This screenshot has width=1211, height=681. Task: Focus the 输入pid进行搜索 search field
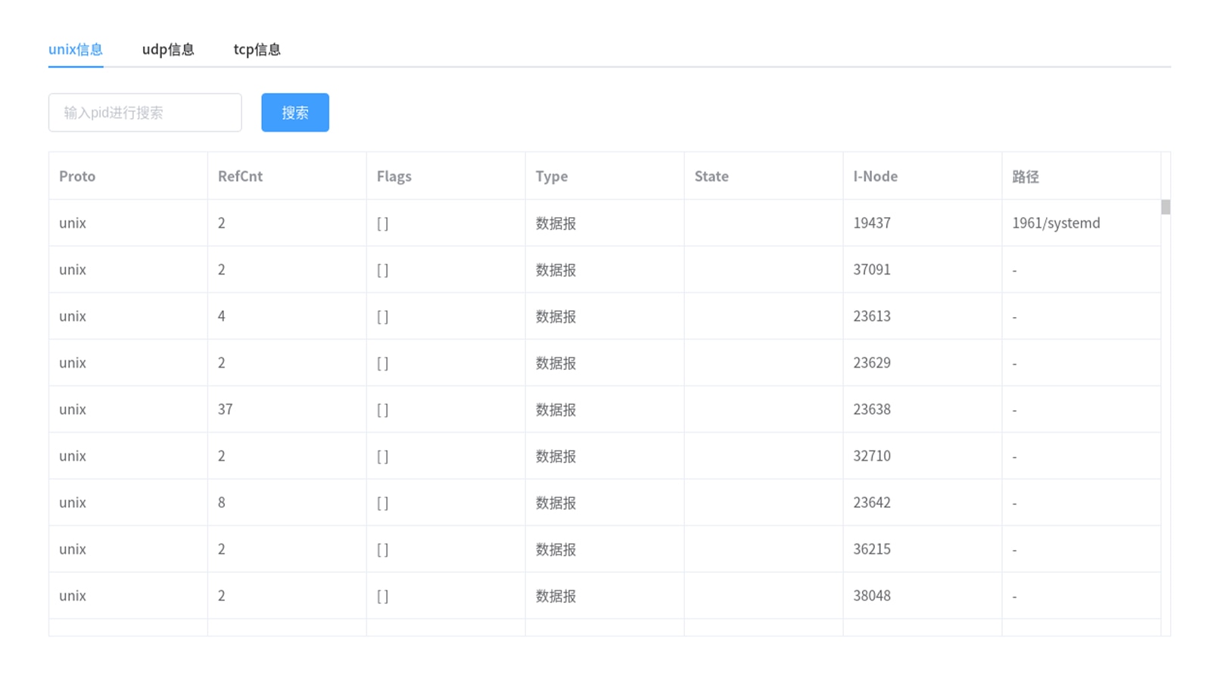click(145, 113)
